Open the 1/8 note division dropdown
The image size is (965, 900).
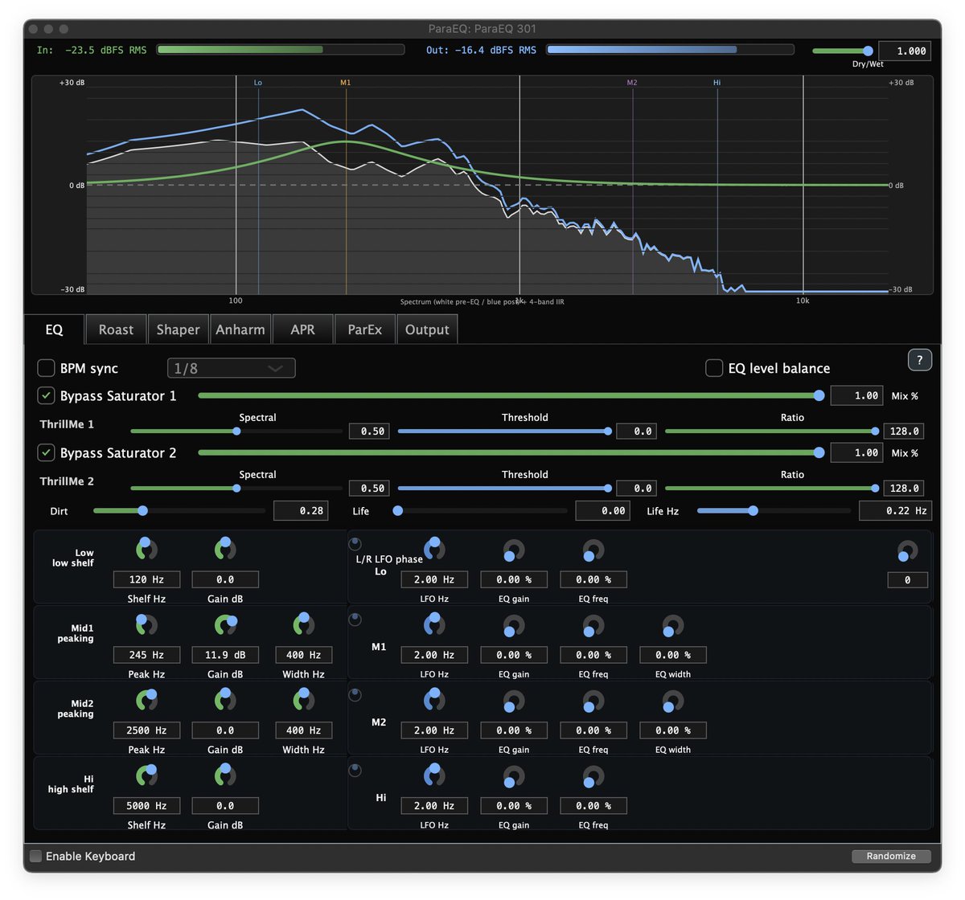coord(232,368)
